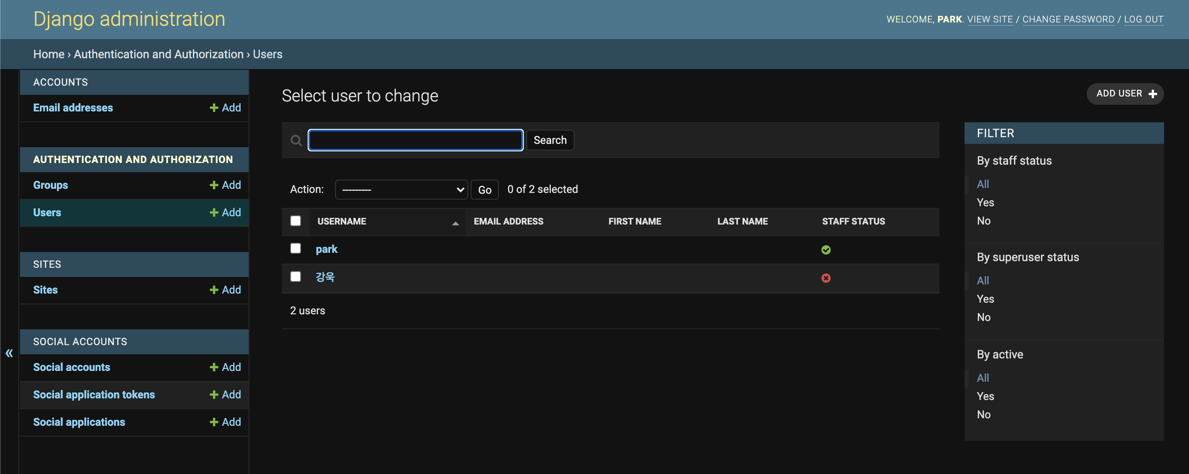
Task: Open Social application tokens in sidebar
Action: 94,395
